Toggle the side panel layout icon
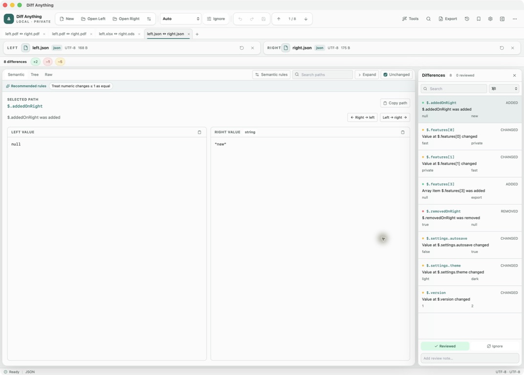 502,19
